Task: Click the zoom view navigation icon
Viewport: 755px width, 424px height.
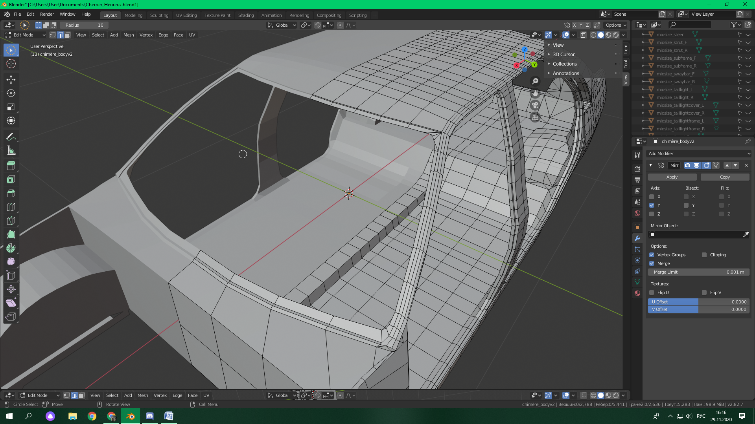Action: click(535, 81)
